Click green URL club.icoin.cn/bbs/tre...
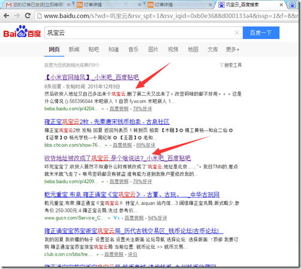 click(69, 255)
